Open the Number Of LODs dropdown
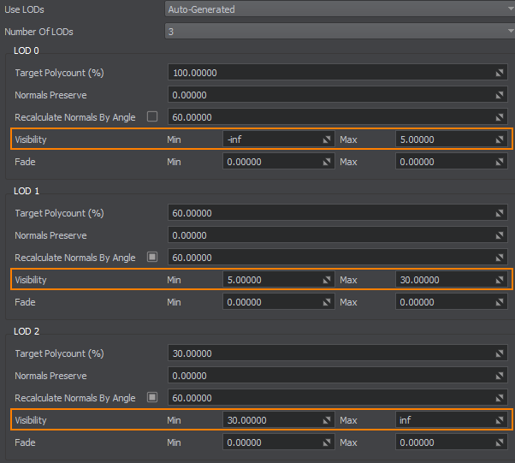 (339, 32)
